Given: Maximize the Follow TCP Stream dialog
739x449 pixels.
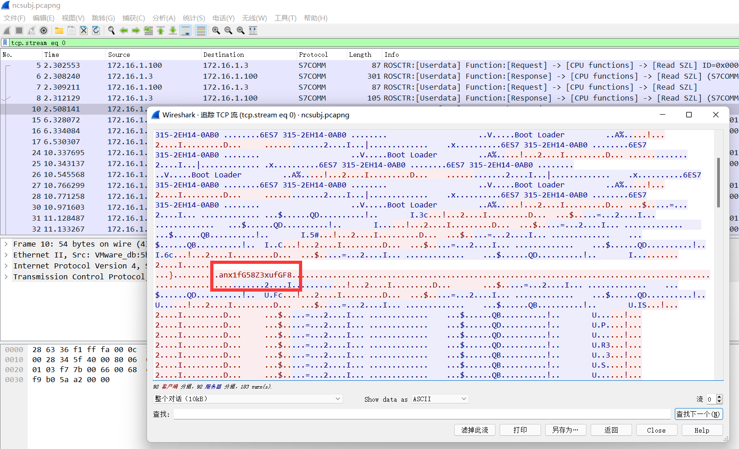Looking at the screenshot, I should (x=689, y=115).
